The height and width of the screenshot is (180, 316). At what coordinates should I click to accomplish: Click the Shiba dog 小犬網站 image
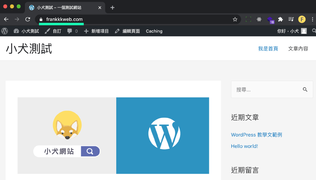click(67, 135)
